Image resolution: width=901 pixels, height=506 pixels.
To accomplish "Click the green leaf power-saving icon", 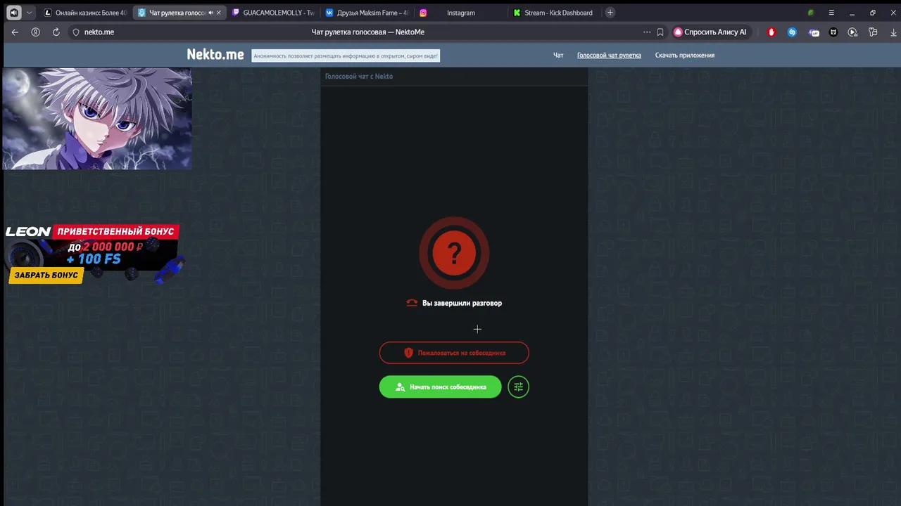I will click(811, 13).
